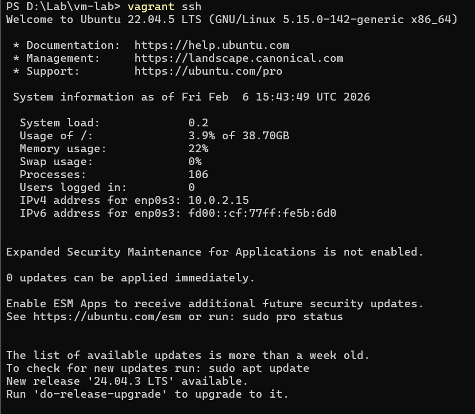Click the PS D:\Lab\vm-lab> prompt text
Viewport: 475px width, 414px height.
[63, 7]
